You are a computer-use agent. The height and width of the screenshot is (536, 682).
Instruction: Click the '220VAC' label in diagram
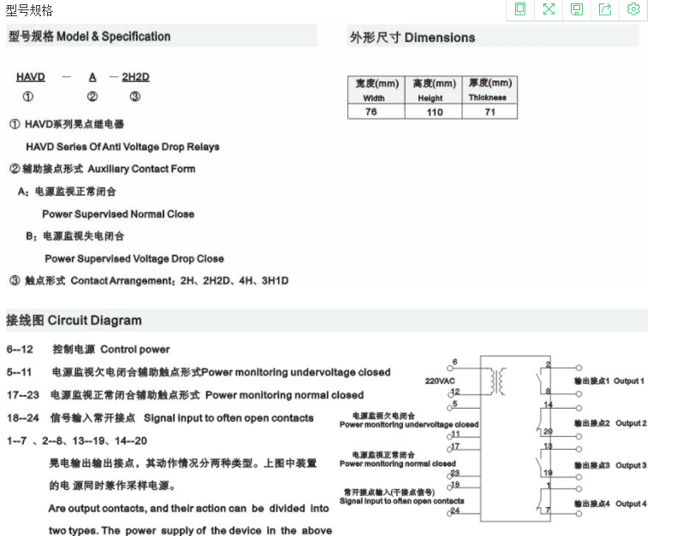440,381
